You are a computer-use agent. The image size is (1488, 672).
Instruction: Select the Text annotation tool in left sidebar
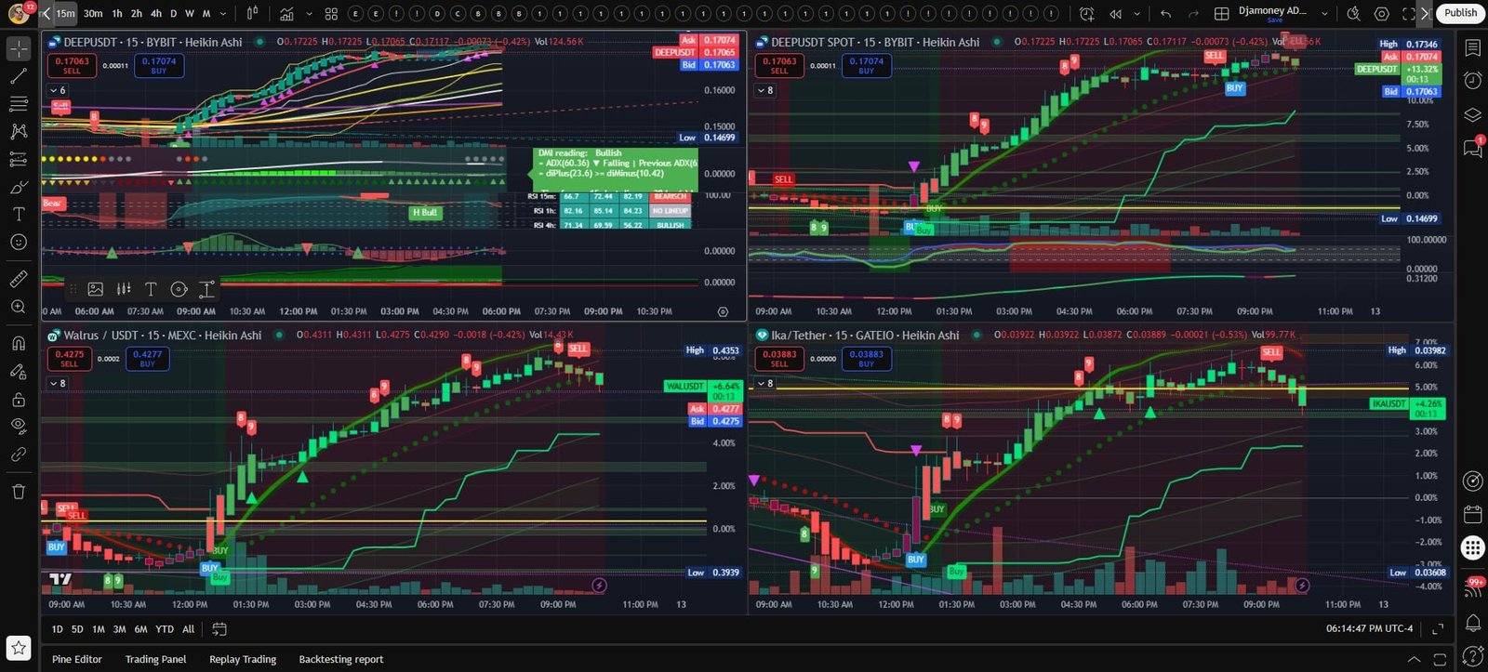[x=19, y=214]
